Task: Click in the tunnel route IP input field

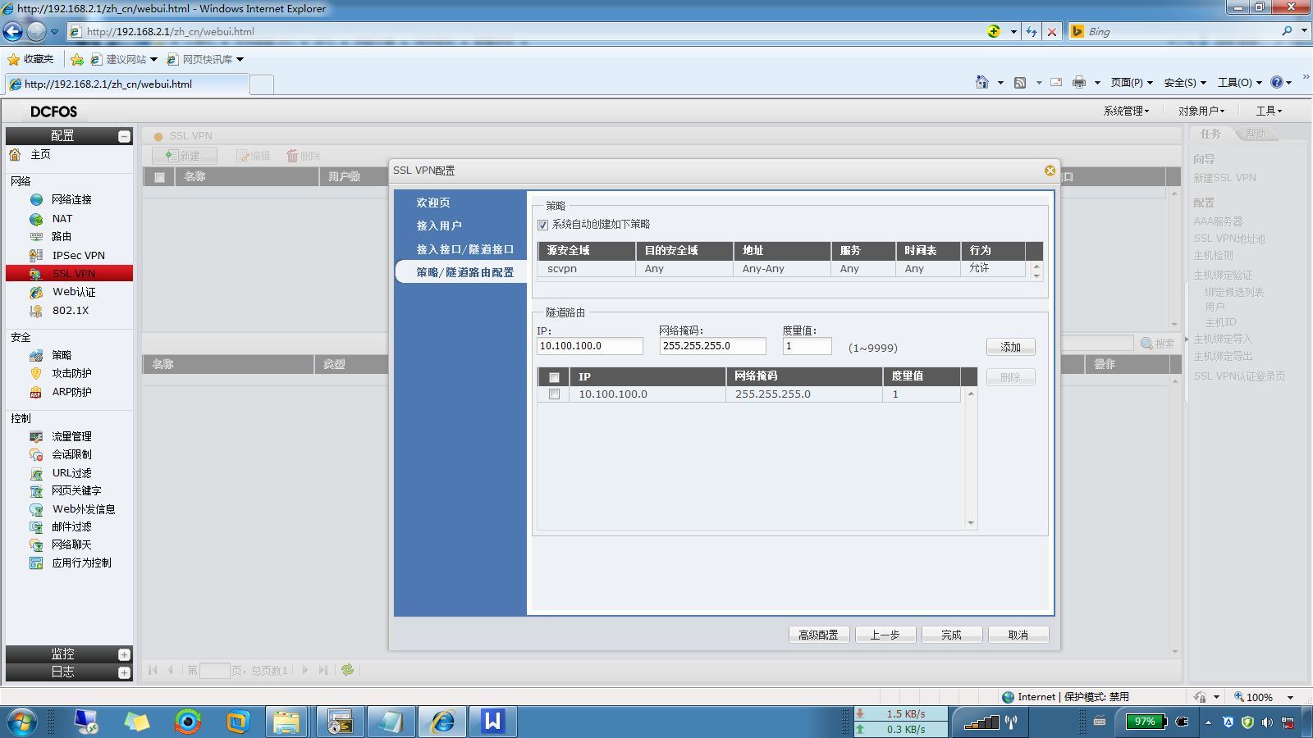Action: pos(589,346)
